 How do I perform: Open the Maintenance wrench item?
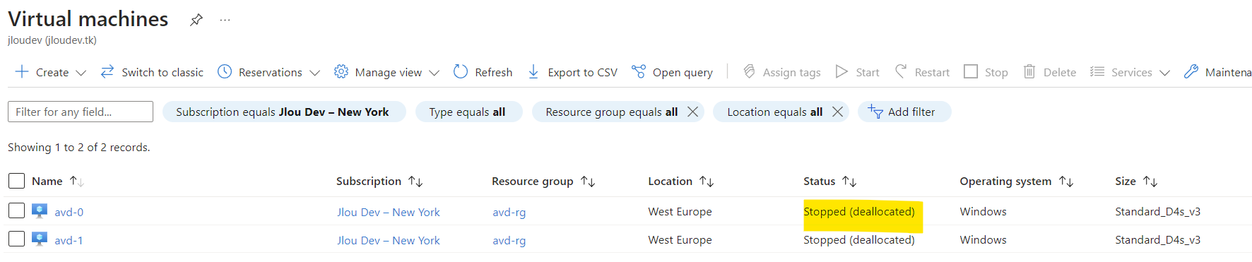click(1217, 72)
